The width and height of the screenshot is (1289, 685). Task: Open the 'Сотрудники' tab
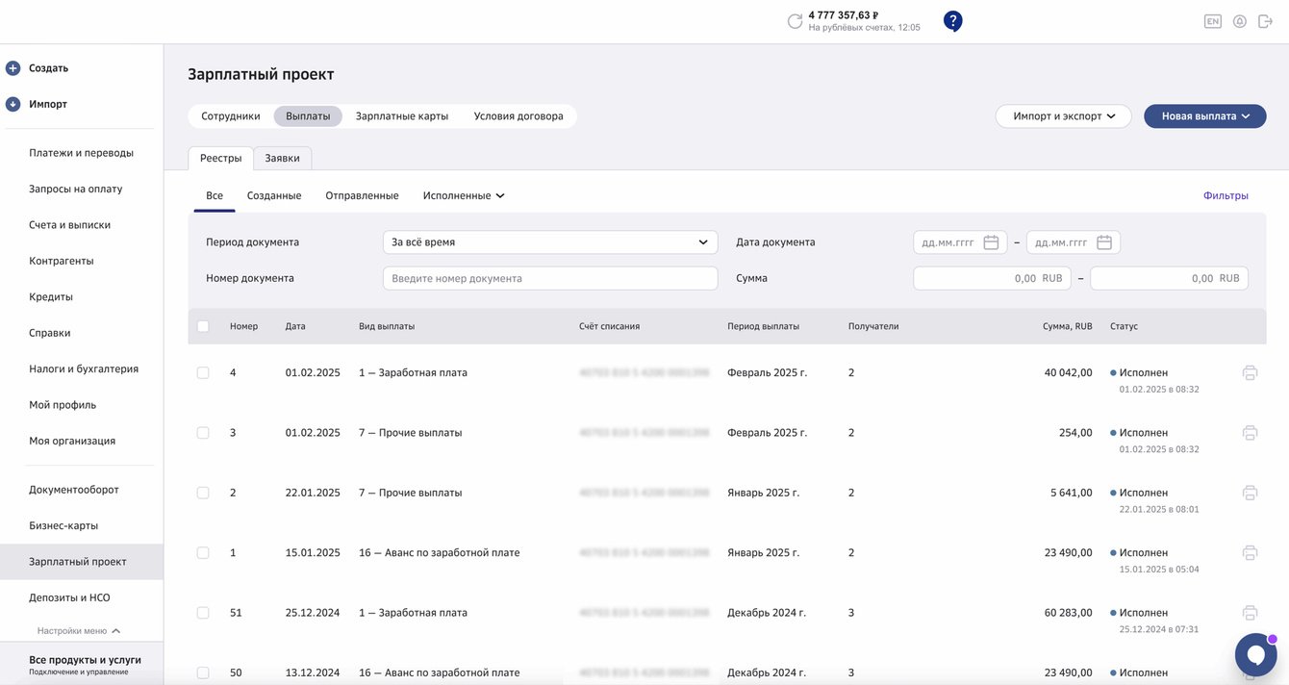231,116
